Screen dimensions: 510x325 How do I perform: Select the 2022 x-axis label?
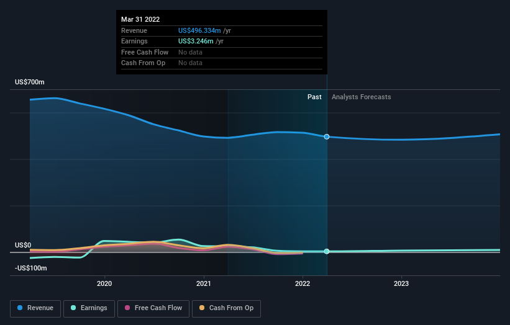click(x=303, y=284)
